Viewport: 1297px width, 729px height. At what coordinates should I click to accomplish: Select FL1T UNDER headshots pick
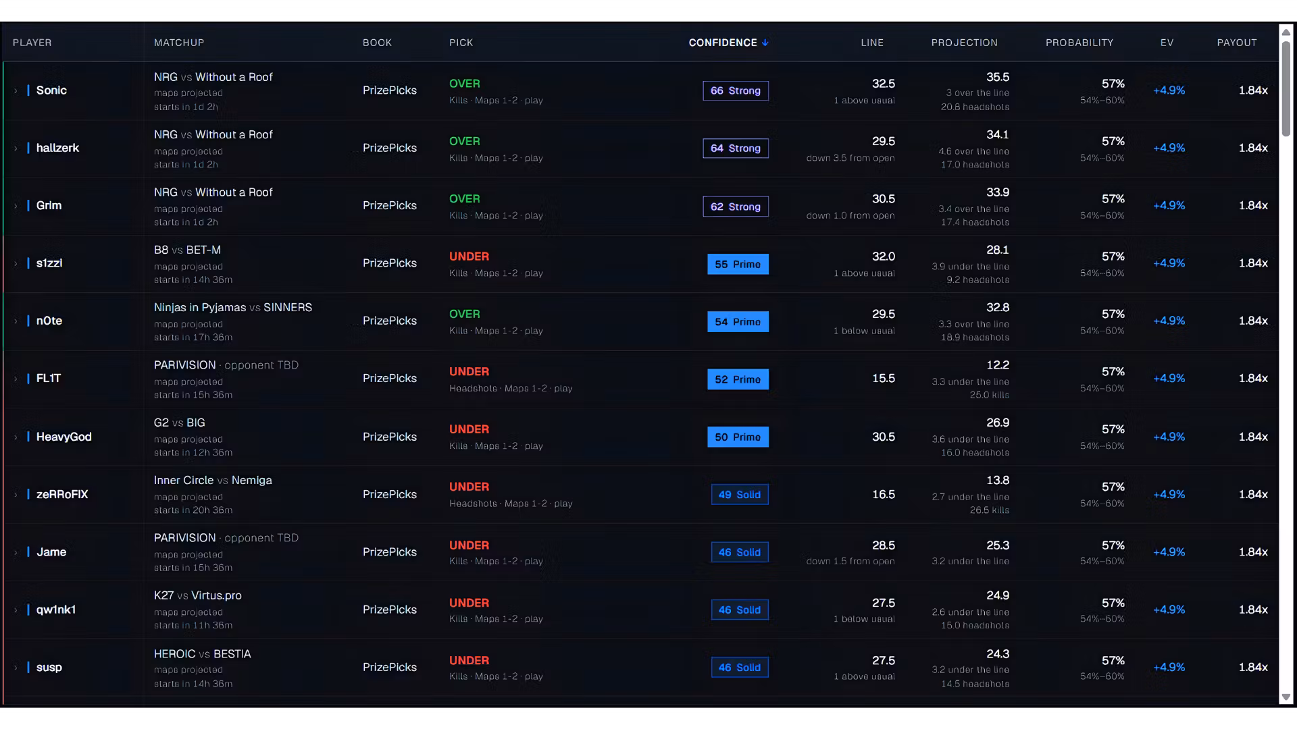click(511, 379)
